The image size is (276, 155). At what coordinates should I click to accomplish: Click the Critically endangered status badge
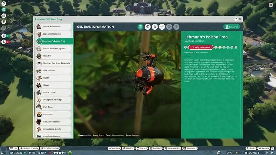pos(201,47)
